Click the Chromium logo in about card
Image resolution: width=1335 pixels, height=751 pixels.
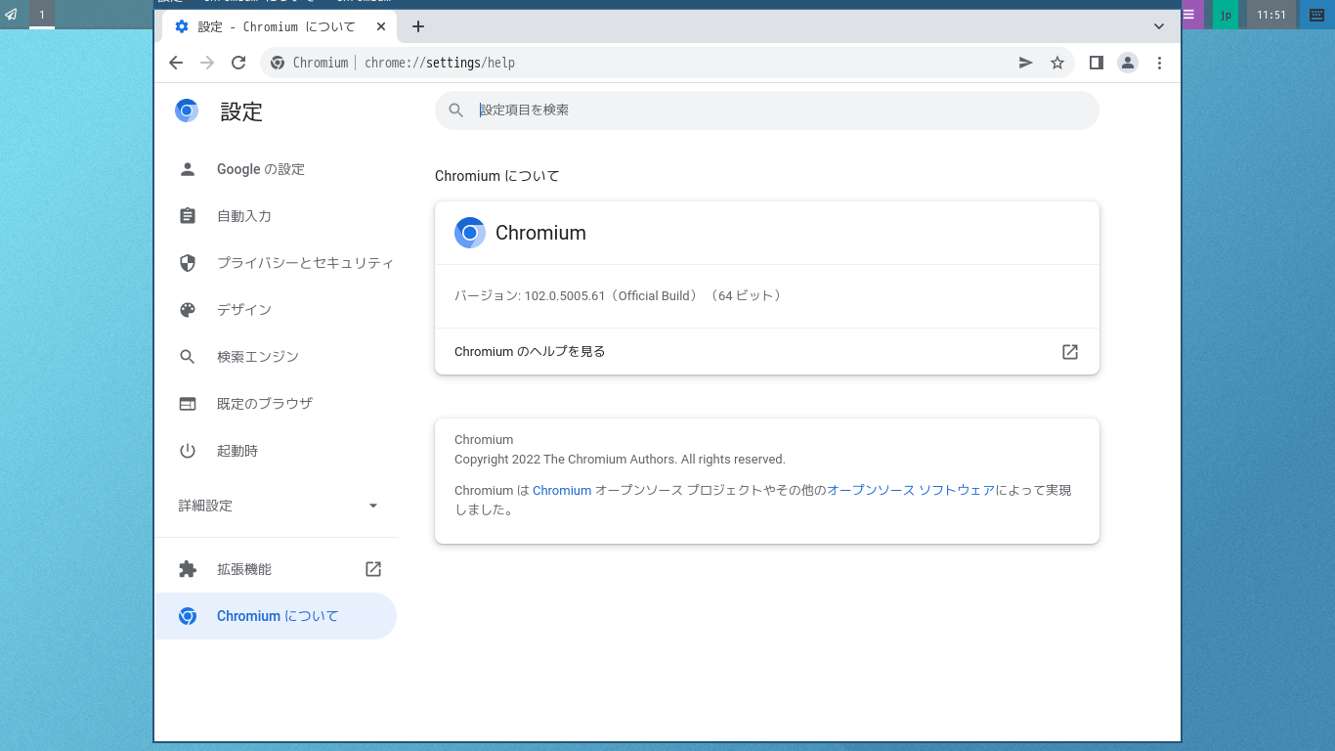[470, 233]
